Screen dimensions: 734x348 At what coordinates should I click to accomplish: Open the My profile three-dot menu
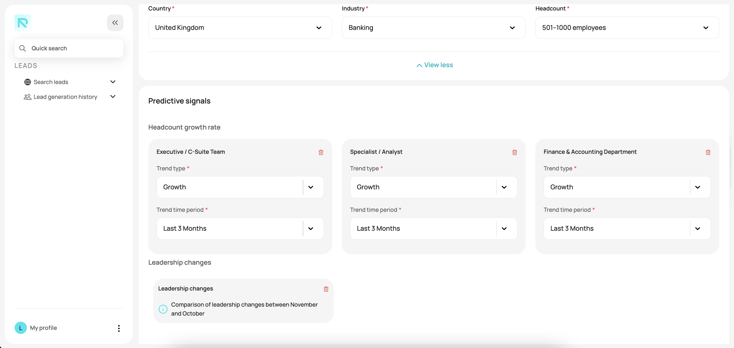(x=119, y=328)
